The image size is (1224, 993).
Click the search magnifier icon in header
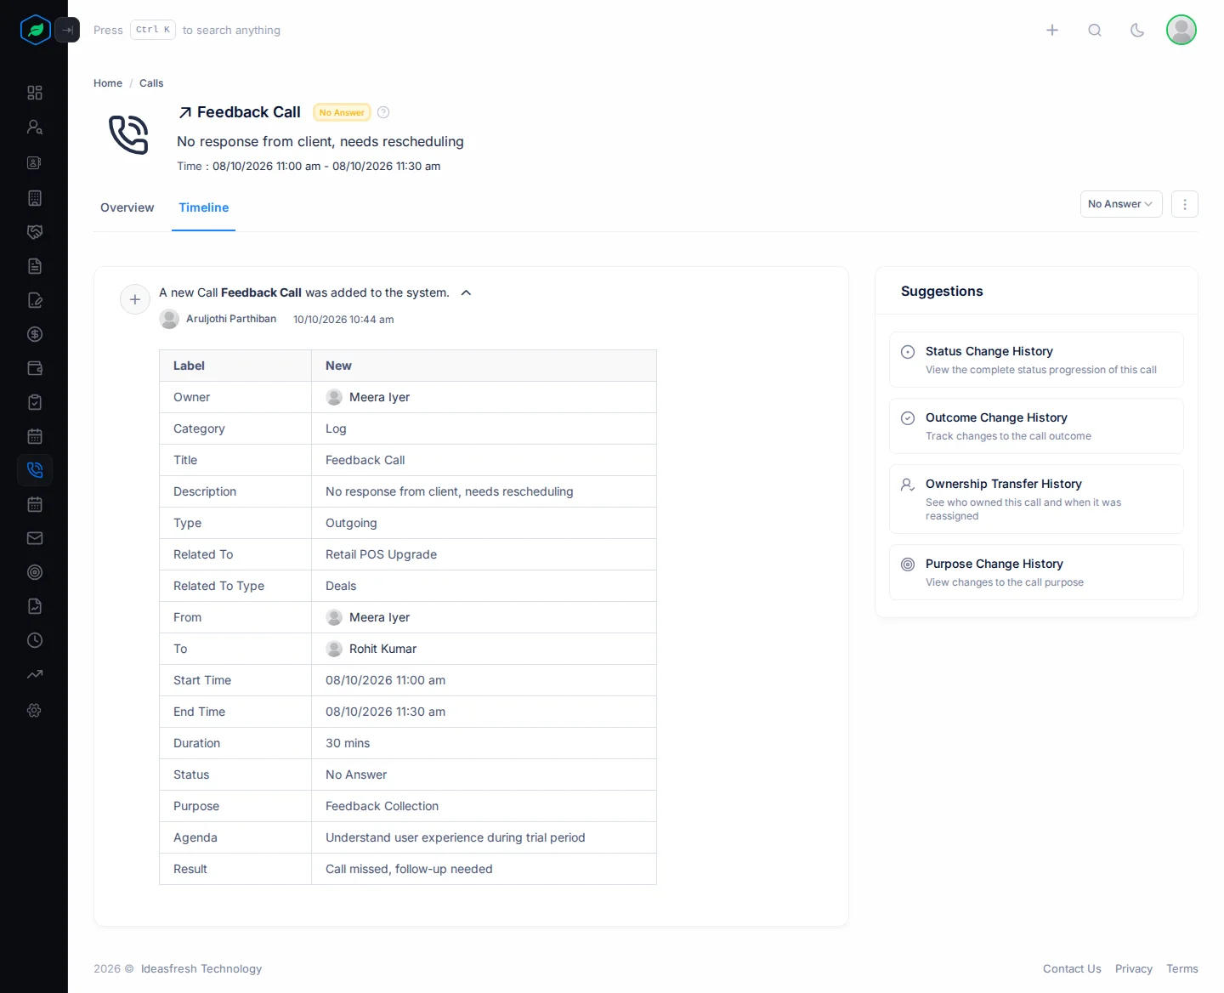click(1095, 30)
